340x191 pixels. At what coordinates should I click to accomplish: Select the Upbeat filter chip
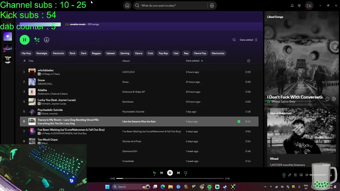110,53
